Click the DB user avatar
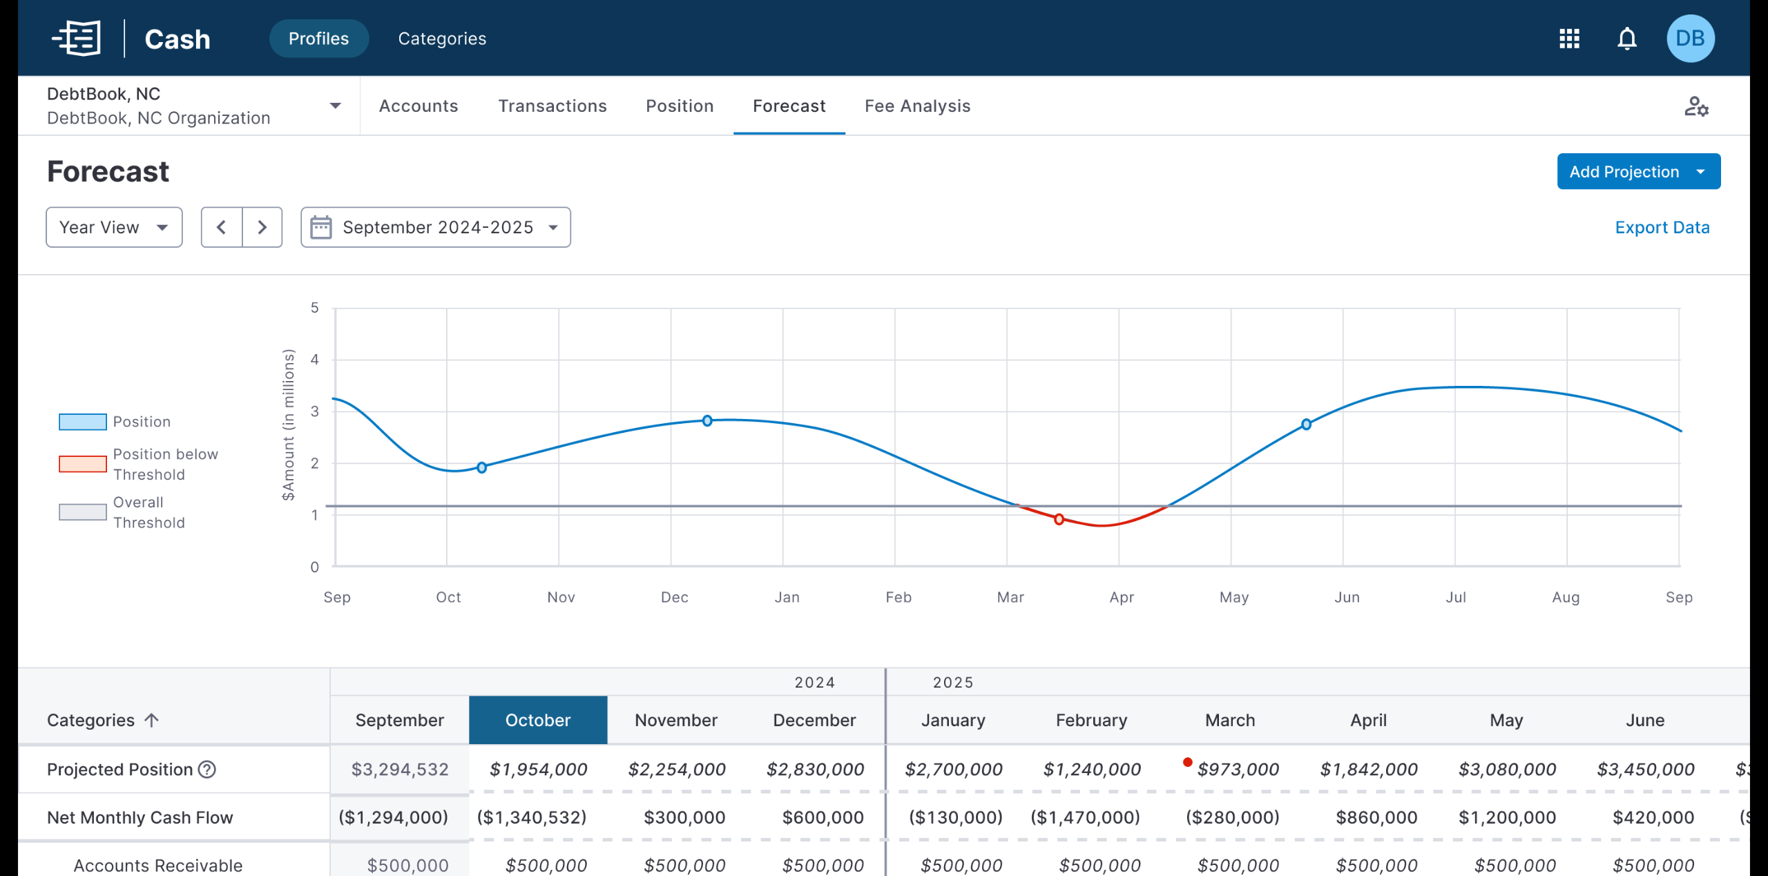 click(x=1690, y=39)
